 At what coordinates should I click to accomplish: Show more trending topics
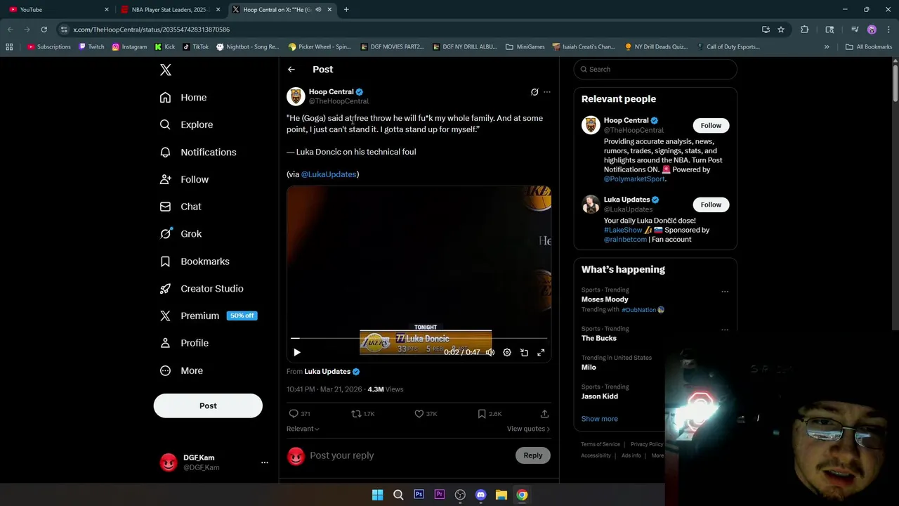point(600,419)
